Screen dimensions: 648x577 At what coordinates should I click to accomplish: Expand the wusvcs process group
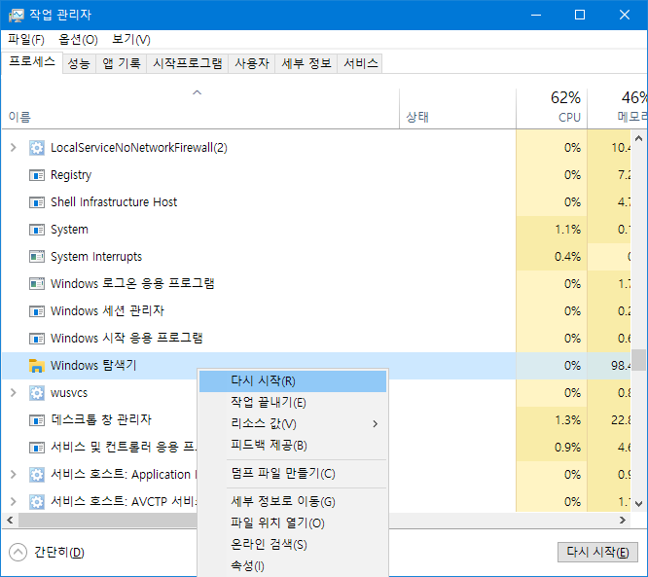click(14, 393)
